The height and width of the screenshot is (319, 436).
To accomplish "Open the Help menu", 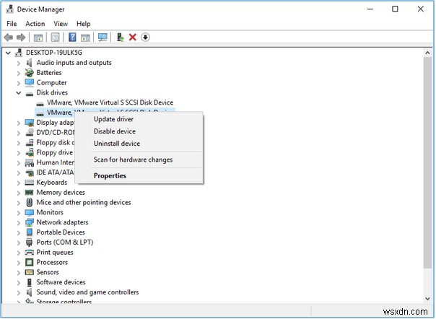I will [84, 24].
